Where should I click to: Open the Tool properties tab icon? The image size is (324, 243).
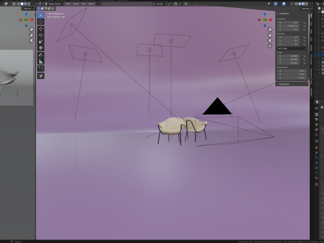[317, 108]
